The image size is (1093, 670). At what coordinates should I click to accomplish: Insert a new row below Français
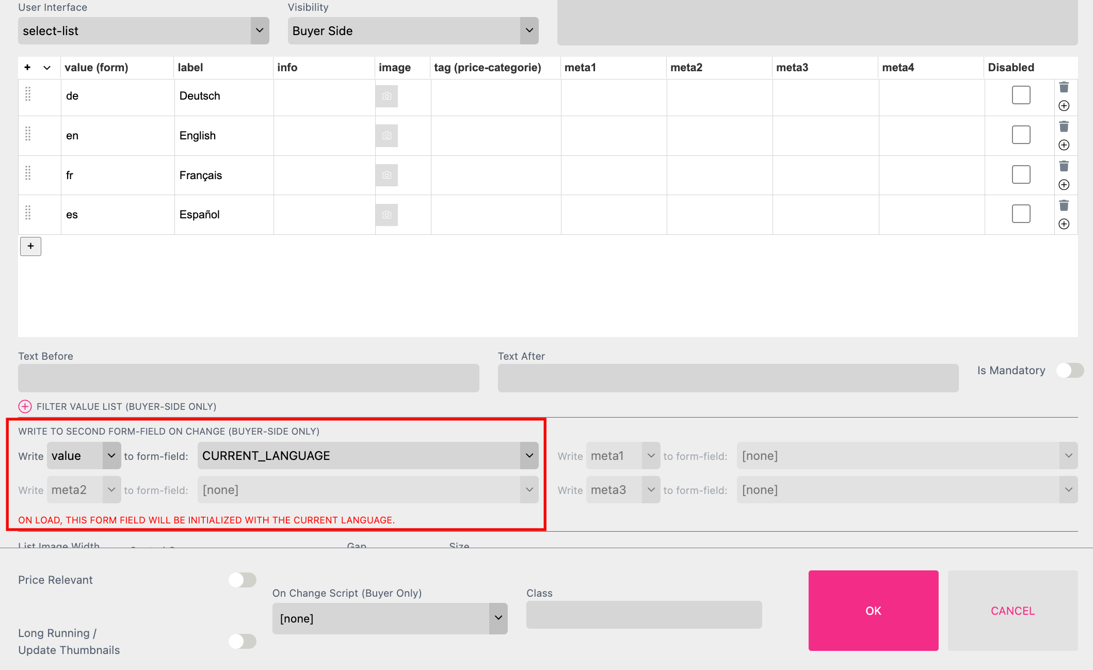coord(1064,184)
